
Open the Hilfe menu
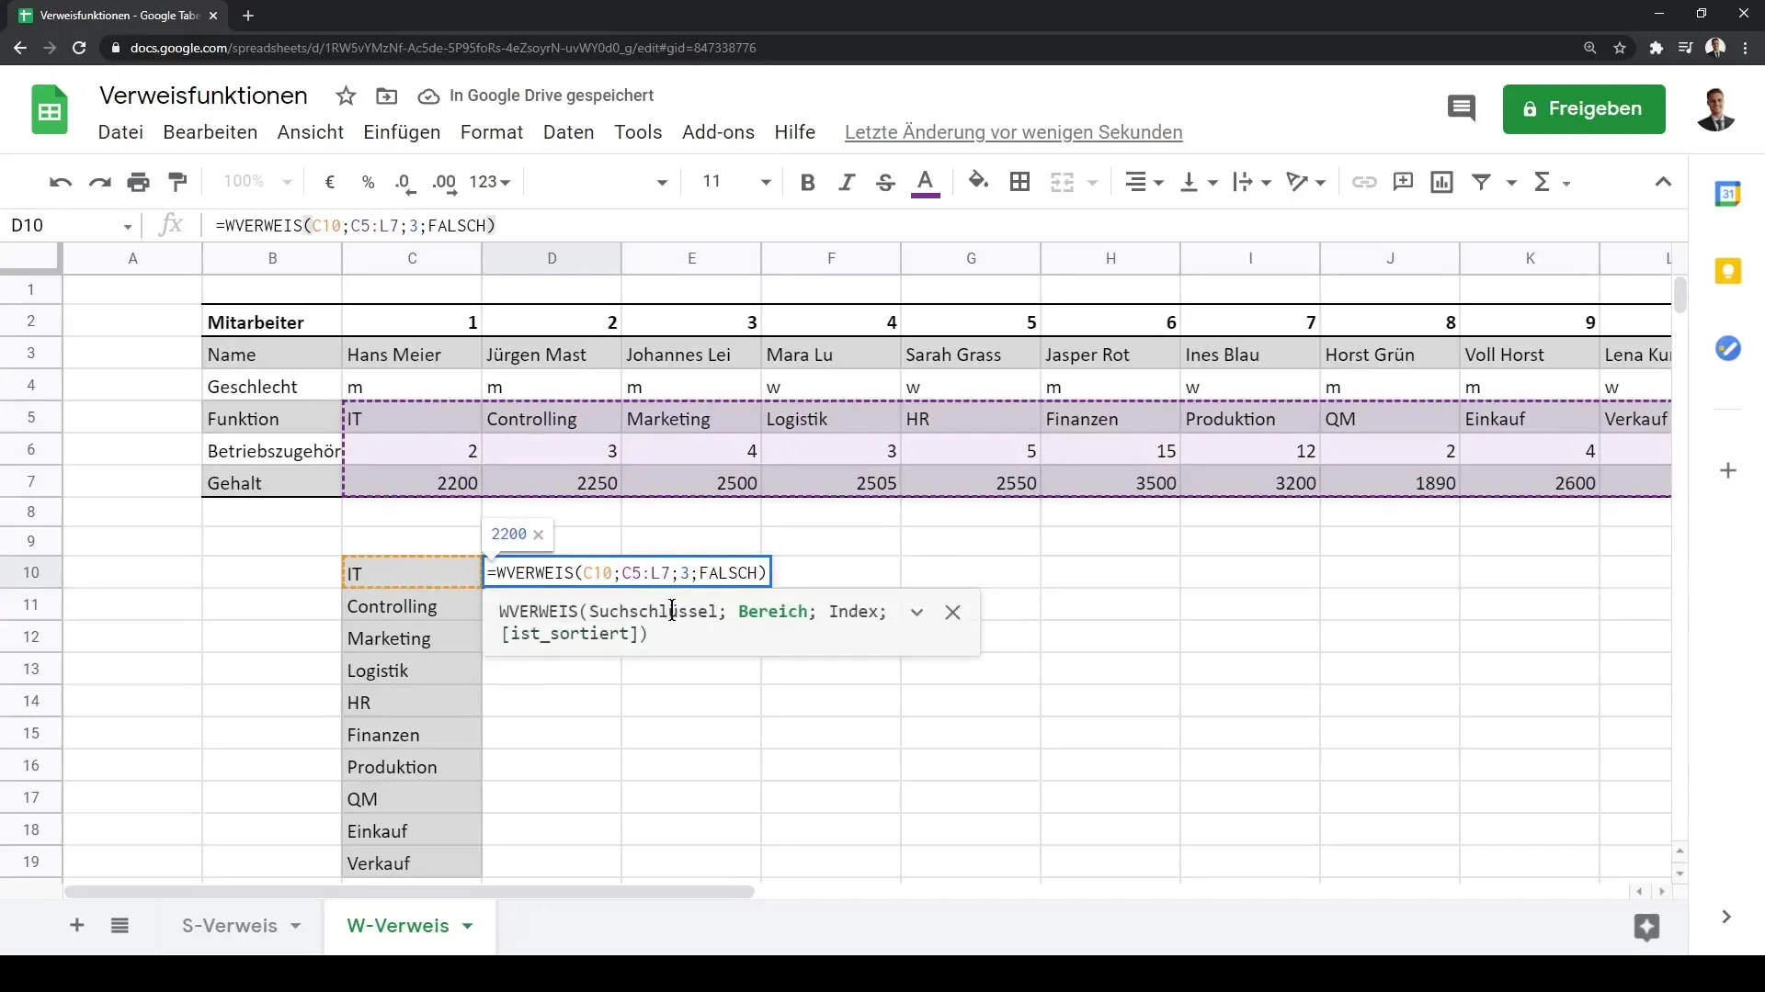[x=794, y=132]
